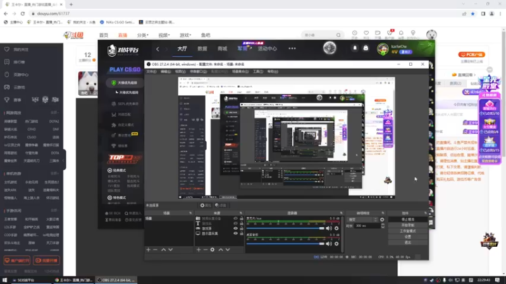Switch to 数据 tab in 5E platform
506x284 pixels.
tap(202, 49)
